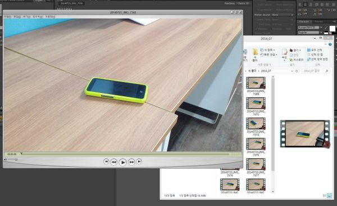Skip to the beginning of the movie
Image resolution: width=337 pixels, height=206 pixels.
tap(106, 162)
